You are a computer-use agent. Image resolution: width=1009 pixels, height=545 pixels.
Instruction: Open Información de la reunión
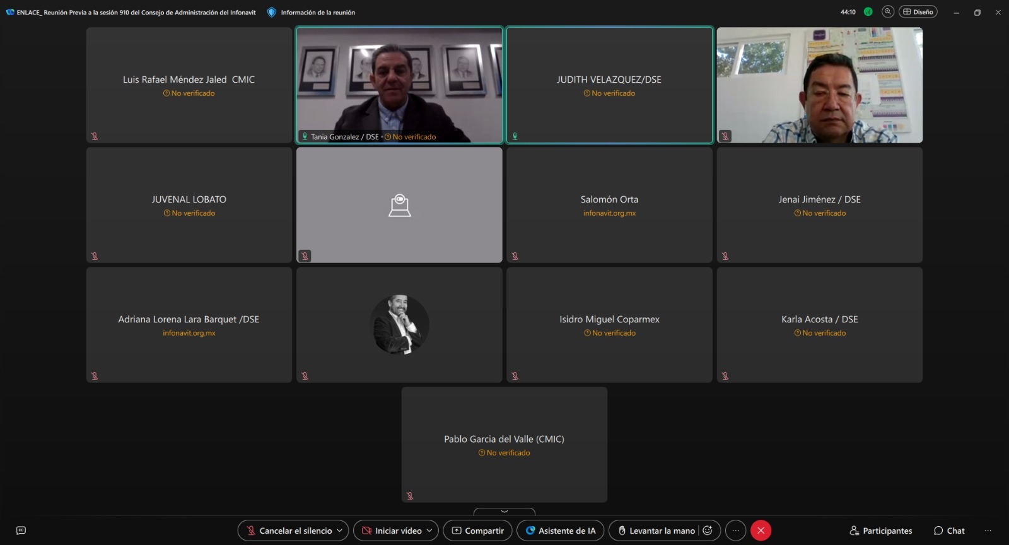[318, 12]
